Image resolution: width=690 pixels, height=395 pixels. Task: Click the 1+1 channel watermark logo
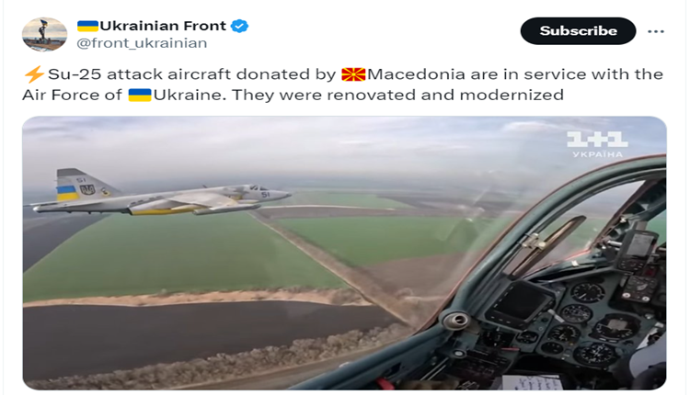(597, 140)
